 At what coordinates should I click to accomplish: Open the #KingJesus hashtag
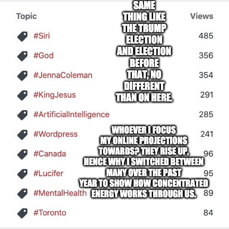(x=54, y=95)
